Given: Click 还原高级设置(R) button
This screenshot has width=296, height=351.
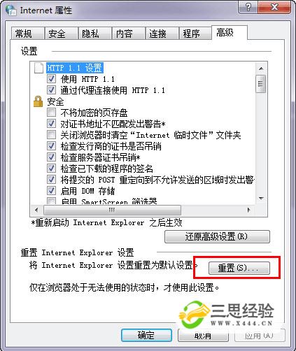Looking at the screenshot, I should (217, 236).
